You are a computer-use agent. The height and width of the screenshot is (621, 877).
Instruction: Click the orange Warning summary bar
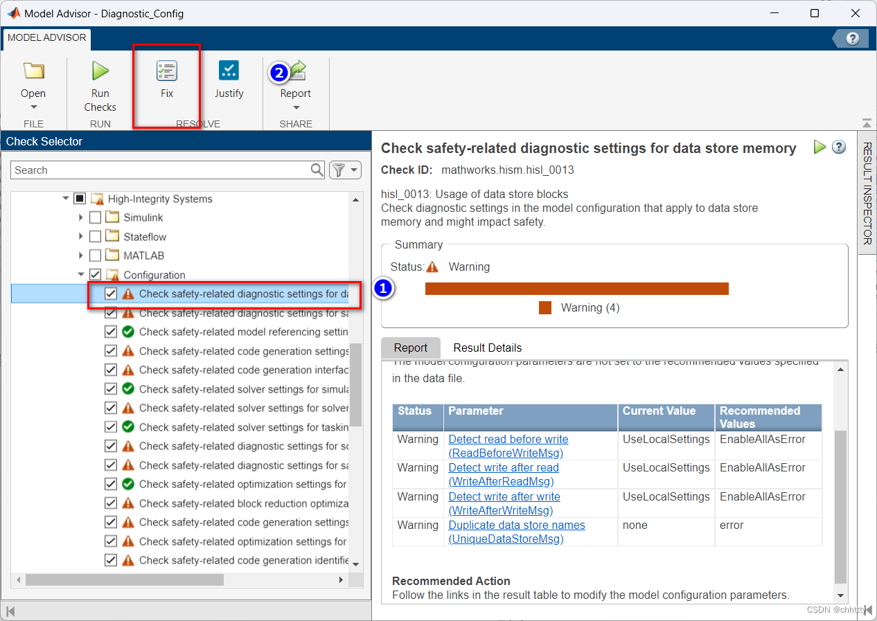click(x=577, y=289)
